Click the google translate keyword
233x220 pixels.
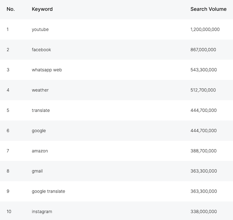49,191
